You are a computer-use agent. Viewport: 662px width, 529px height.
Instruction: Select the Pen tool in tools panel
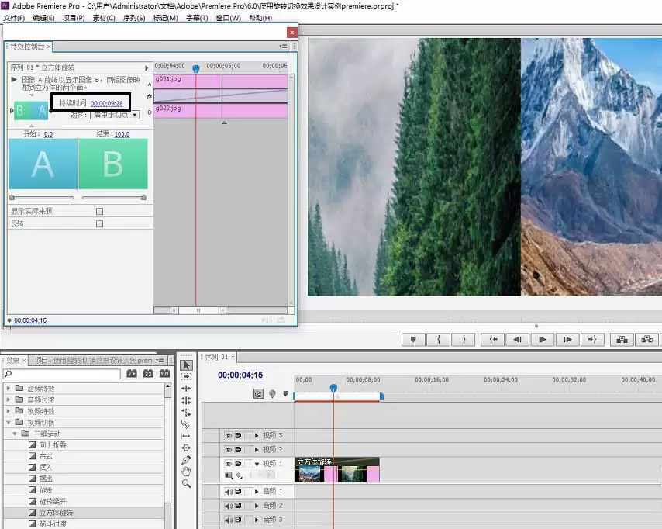pos(186,460)
